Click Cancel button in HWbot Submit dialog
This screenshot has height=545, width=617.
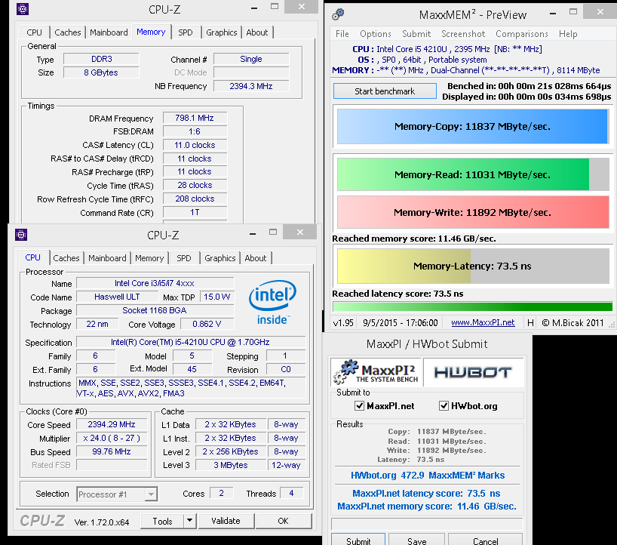pyautogui.click(x=485, y=540)
